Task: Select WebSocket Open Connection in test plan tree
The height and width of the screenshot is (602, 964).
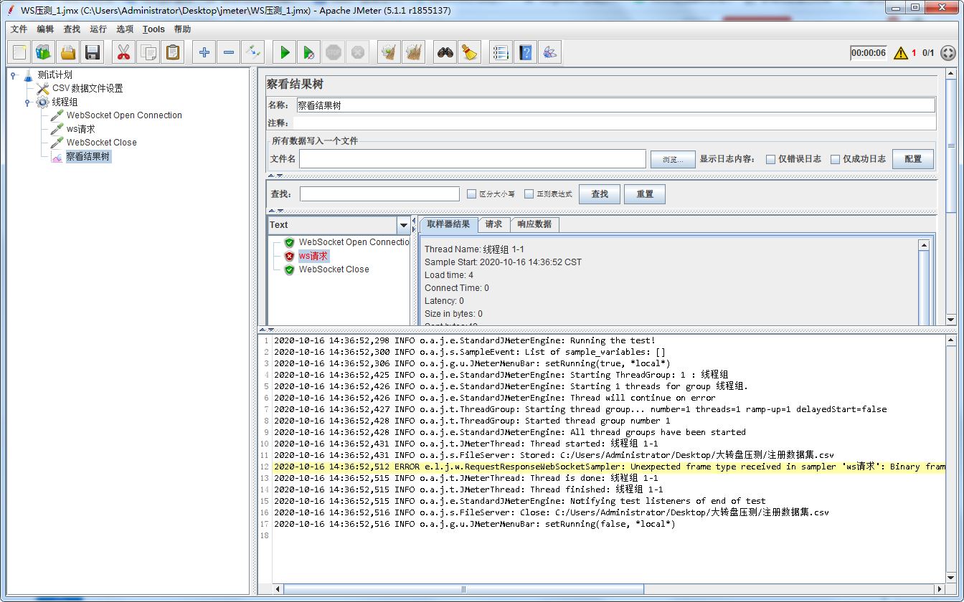Action: click(x=123, y=115)
